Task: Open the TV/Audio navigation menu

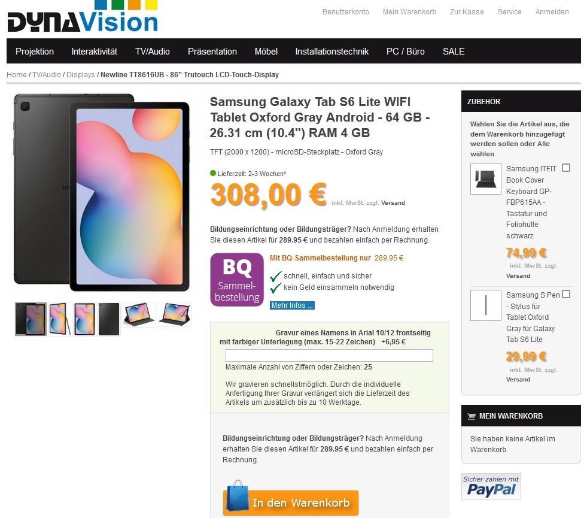Action: tap(153, 52)
